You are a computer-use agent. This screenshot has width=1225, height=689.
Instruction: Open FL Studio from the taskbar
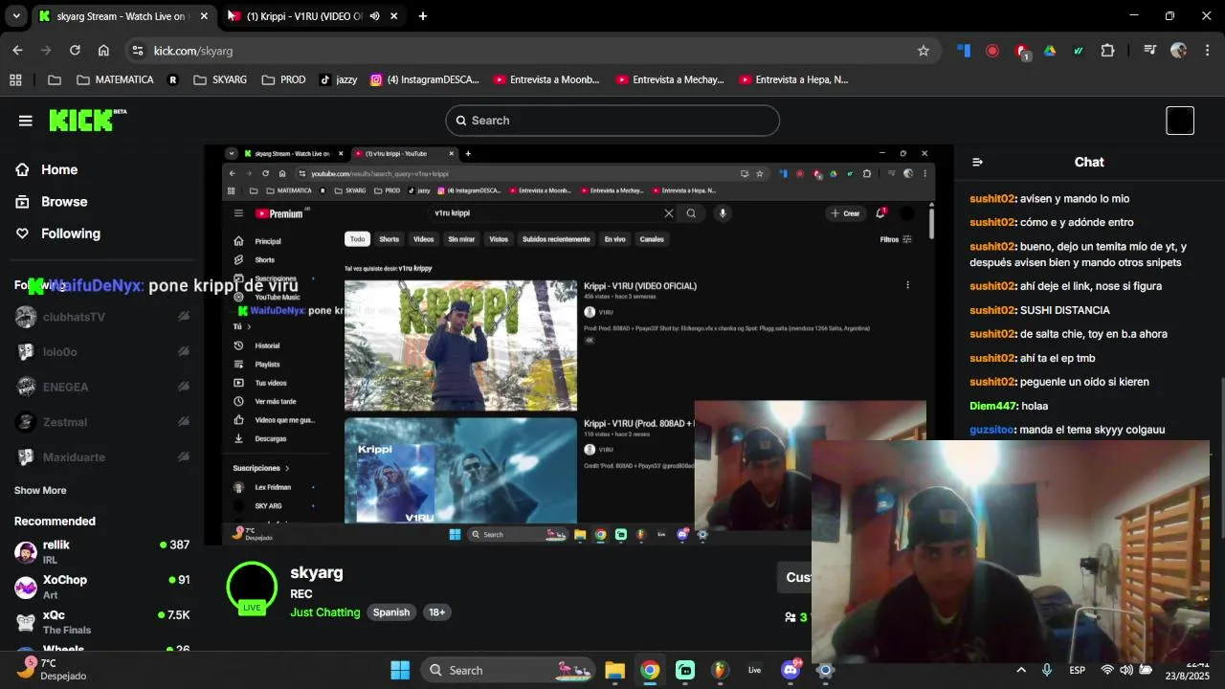pos(720,670)
